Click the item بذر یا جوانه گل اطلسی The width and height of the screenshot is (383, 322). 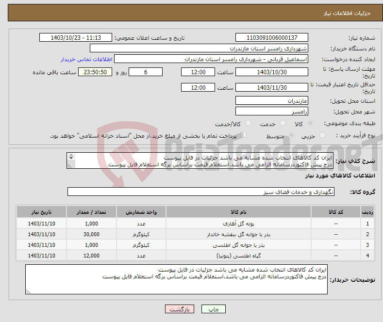tap(238, 245)
